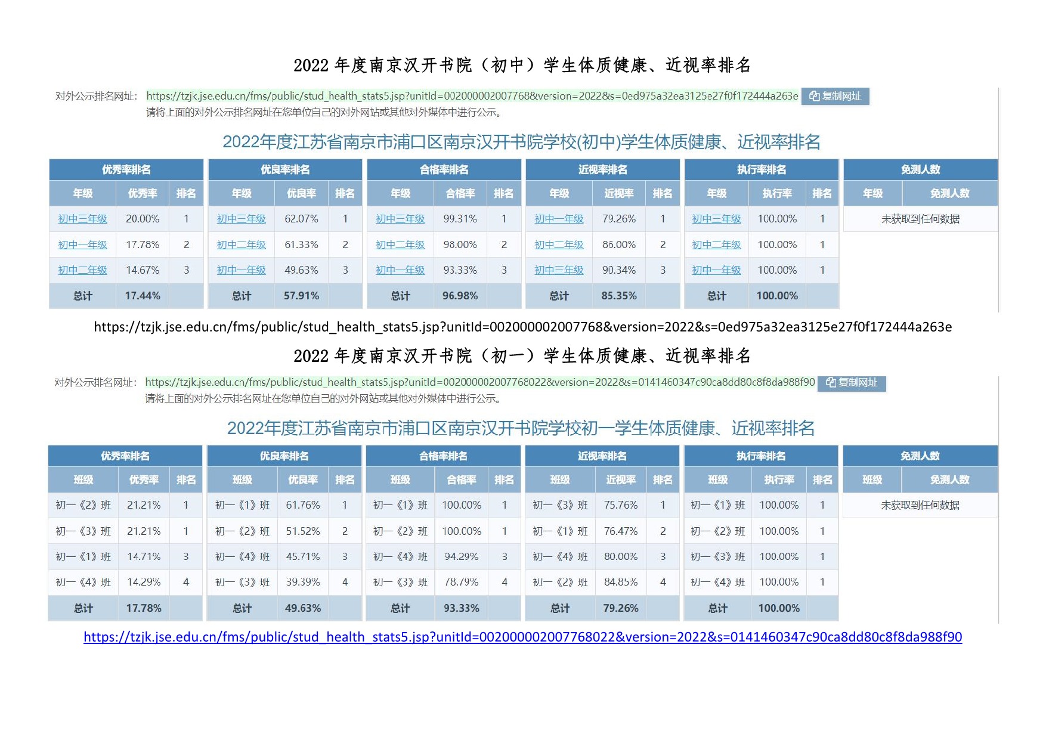Open 初中二年级 link in 优秀率排名 table

83,270
